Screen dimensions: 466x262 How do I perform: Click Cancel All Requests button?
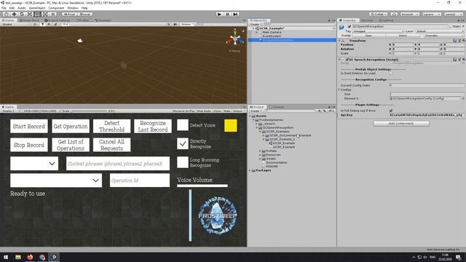click(x=111, y=145)
